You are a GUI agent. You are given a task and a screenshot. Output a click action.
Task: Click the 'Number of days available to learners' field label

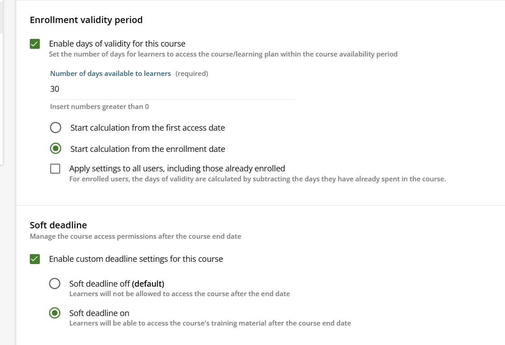tap(110, 74)
